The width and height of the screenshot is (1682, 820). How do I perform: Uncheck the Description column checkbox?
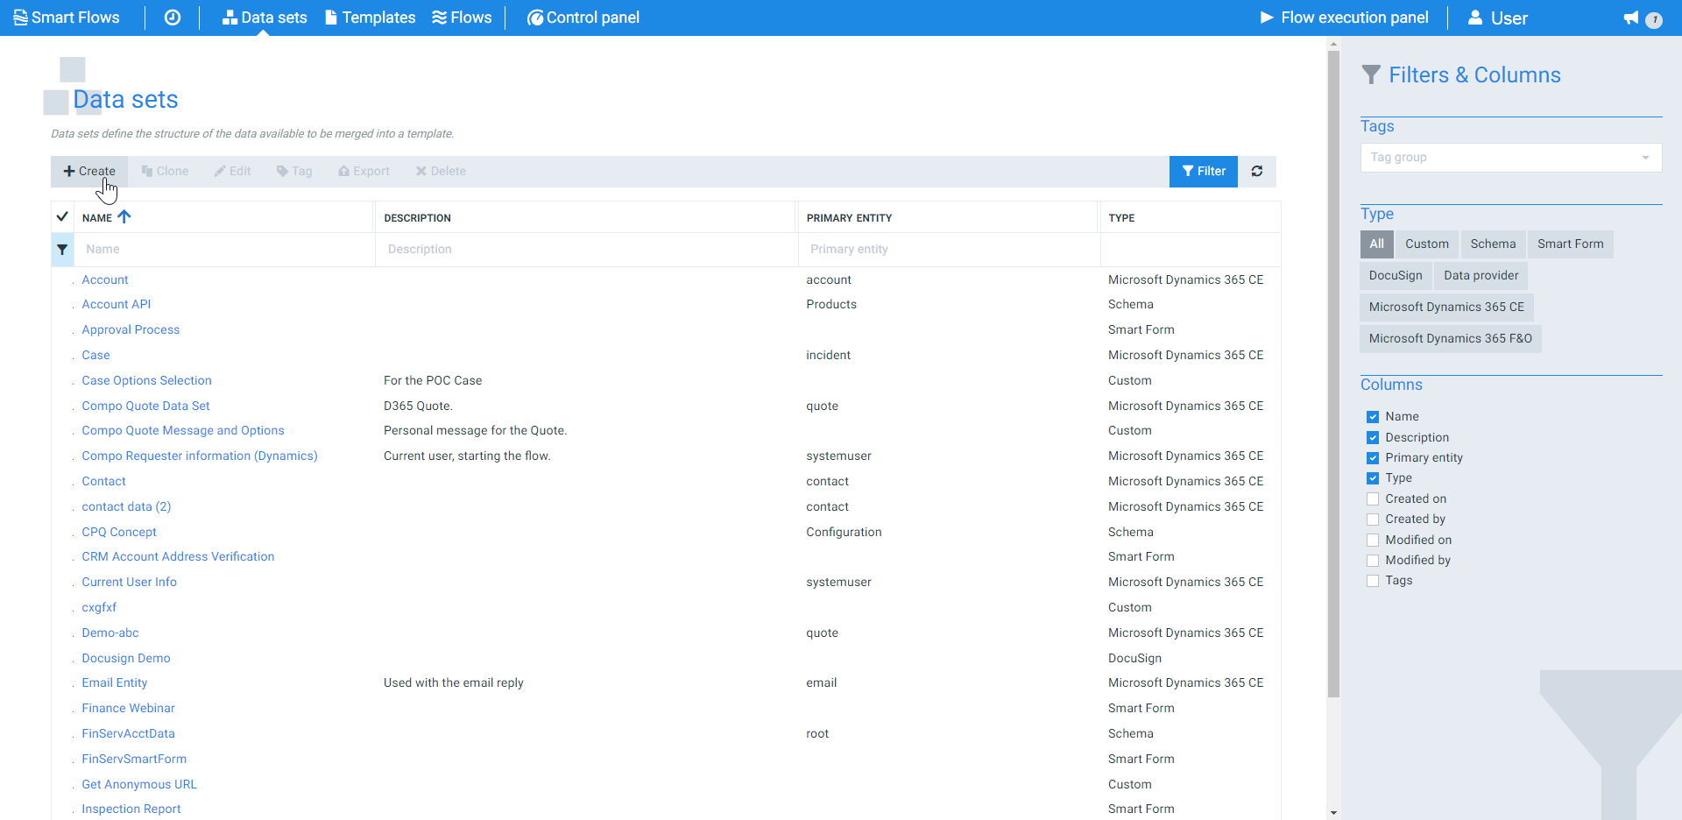pos(1373,437)
